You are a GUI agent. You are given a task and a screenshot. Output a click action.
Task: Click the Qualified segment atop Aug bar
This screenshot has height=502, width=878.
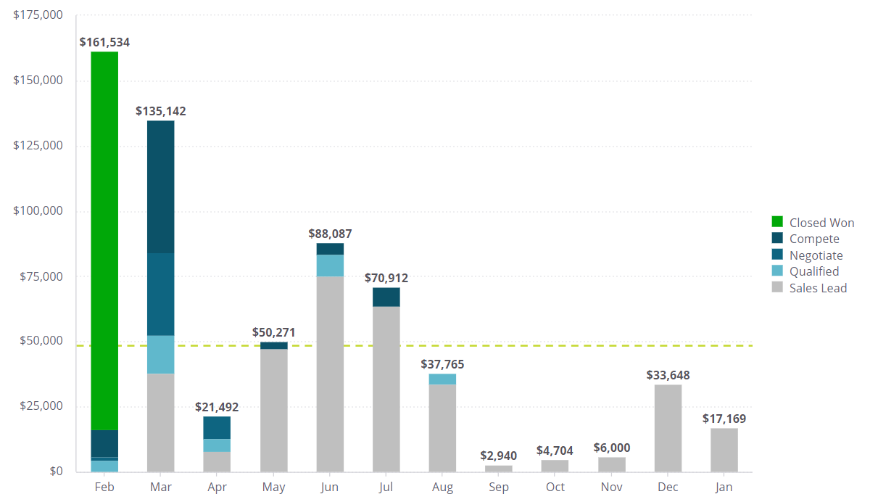[442, 379]
